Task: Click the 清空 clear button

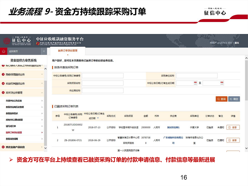Action: tap(234, 99)
